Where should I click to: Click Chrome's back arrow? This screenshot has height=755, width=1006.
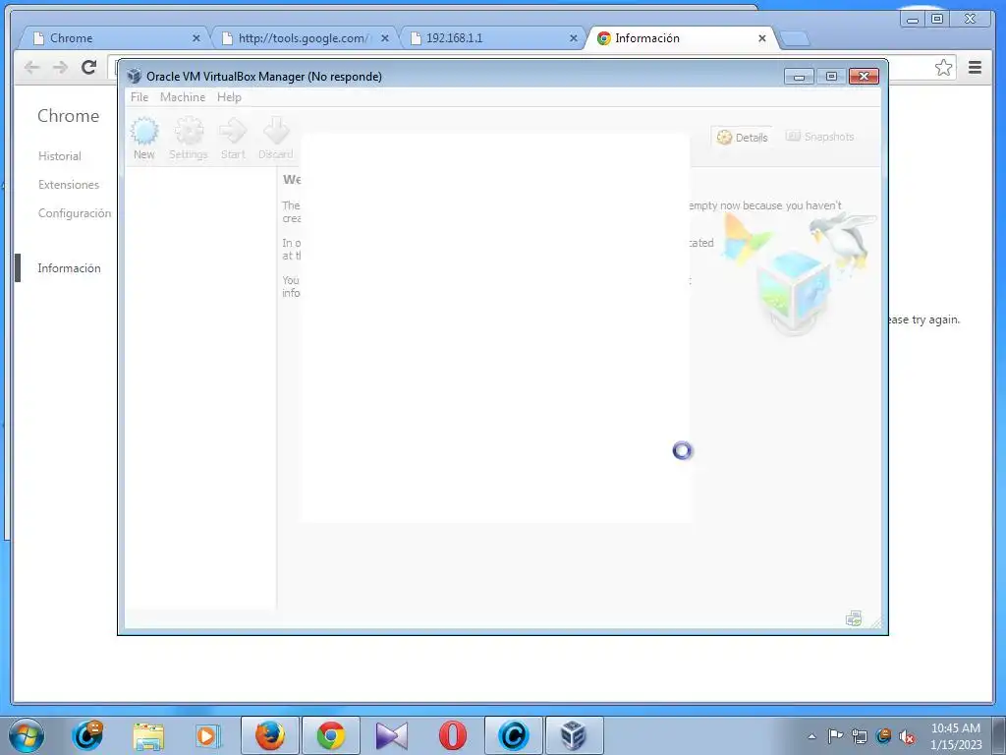[x=31, y=67]
